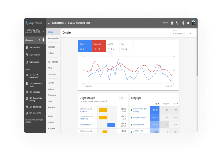Open Landing pages in page menu
221x150 pixels.
52,74
